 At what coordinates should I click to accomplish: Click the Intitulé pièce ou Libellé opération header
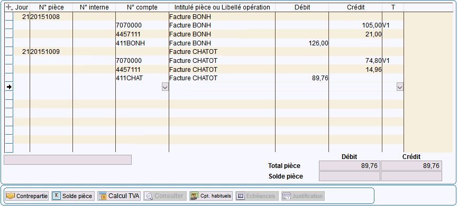tap(222, 7)
